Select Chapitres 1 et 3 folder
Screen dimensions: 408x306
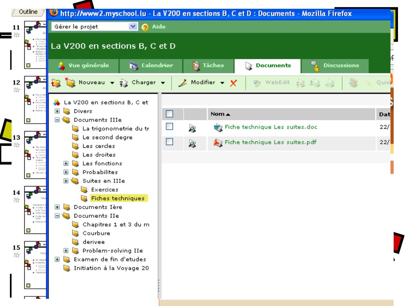point(116,225)
